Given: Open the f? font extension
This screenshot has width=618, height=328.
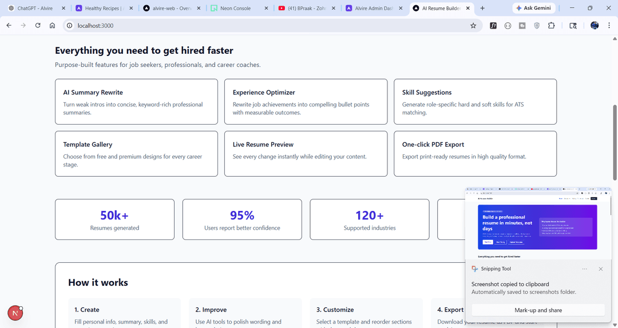Looking at the screenshot, I should coord(493,26).
